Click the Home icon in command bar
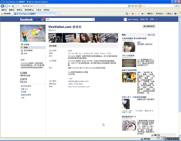 coord(127,14)
